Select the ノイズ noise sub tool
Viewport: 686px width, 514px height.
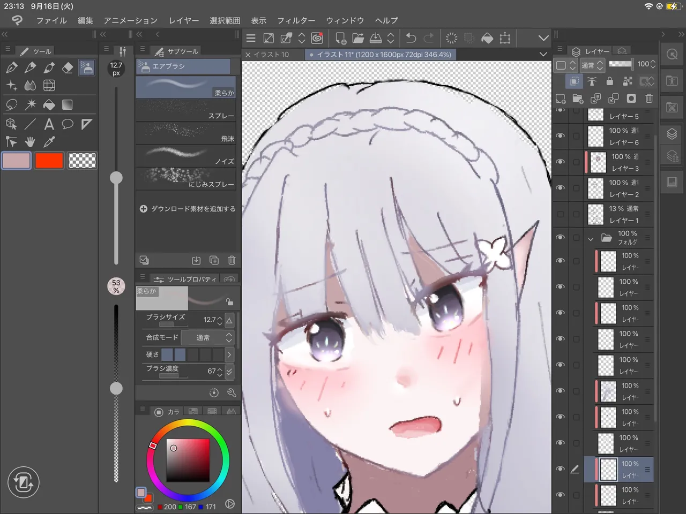(185, 156)
